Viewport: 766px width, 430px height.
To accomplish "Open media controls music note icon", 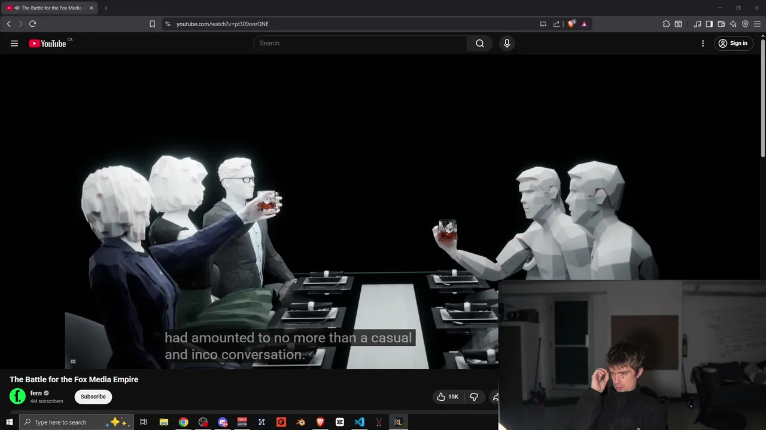I will [x=697, y=24].
